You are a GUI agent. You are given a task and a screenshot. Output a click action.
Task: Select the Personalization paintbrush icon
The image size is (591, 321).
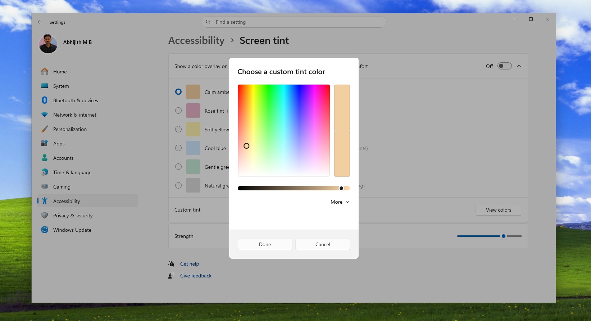pyautogui.click(x=45, y=129)
